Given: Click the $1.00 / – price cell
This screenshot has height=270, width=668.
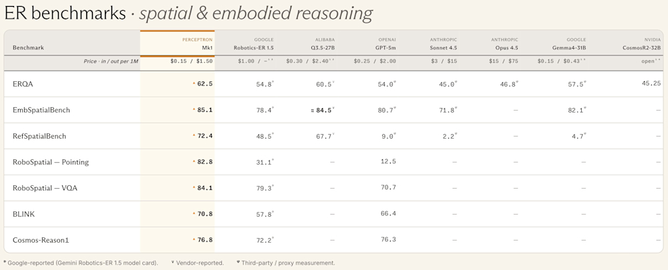Looking at the screenshot, I should [x=256, y=61].
